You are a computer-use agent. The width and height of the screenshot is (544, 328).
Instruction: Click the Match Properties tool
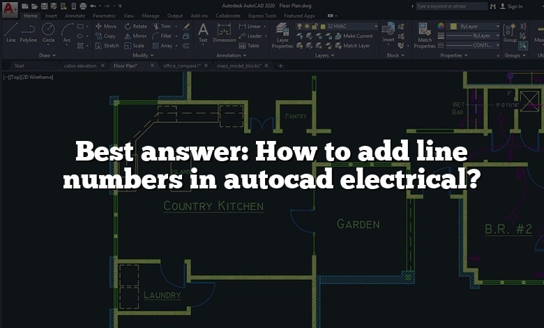(424, 35)
